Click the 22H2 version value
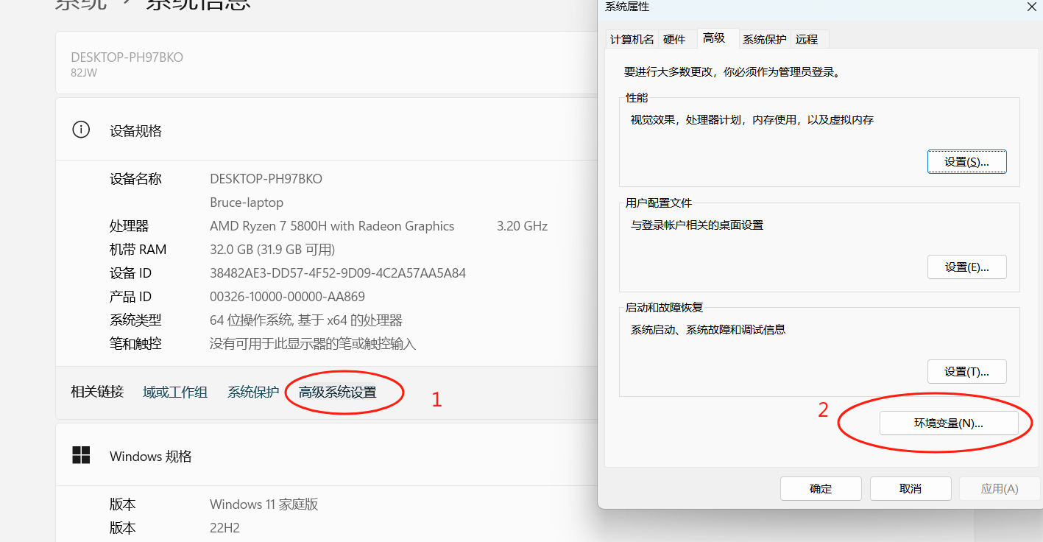Screen dimensions: 1043x542 [224, 528]
